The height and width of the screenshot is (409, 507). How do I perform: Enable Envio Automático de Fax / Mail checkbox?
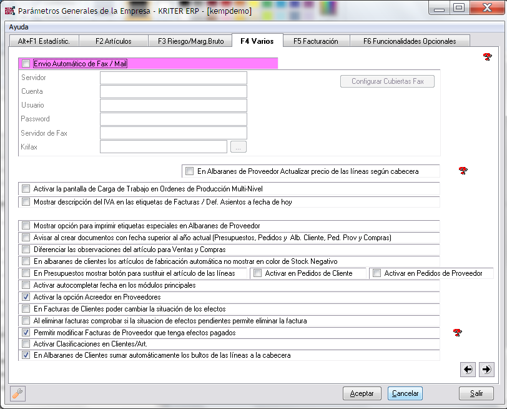click(26, 64)
